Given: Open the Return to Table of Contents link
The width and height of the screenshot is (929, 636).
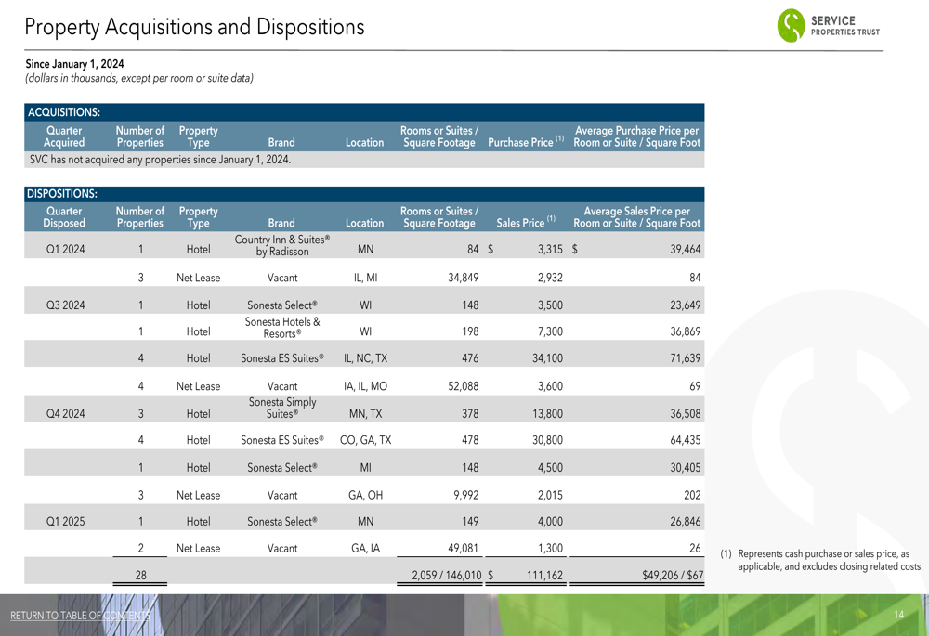Looking at the screenshot, I should [x=80, y=616].
